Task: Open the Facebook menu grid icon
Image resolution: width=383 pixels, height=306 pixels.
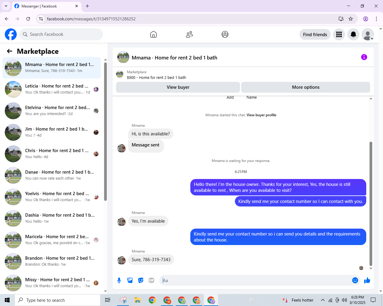Action: click(x=339, y=34)
